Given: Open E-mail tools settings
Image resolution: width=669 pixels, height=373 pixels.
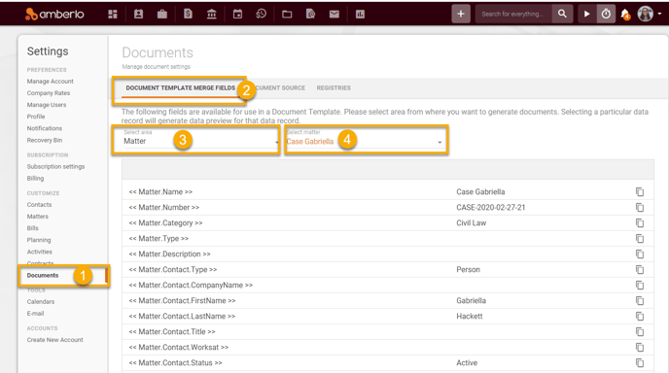Looking at the screenshot, I should 35,314.
